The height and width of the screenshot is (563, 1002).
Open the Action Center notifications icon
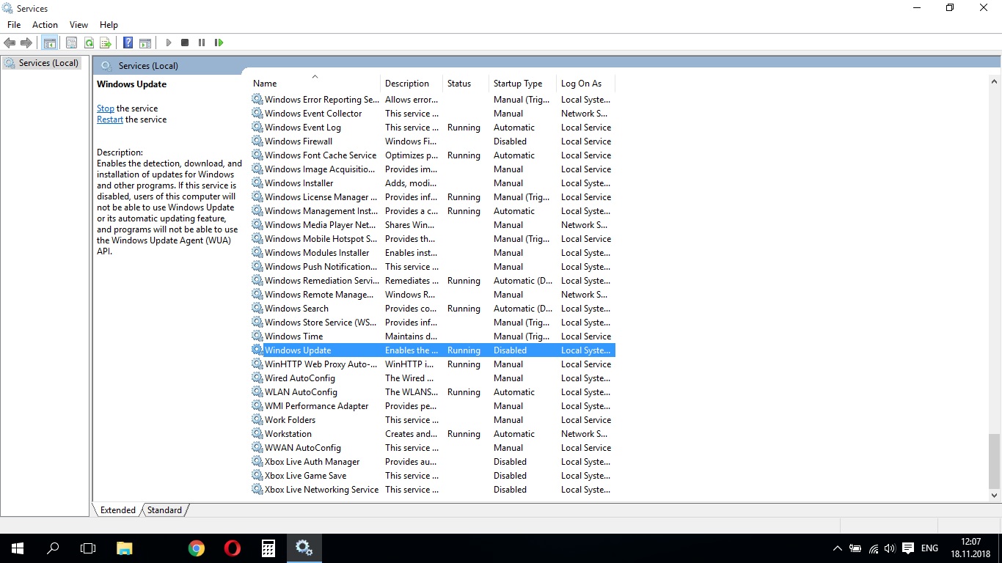(908, 548)
